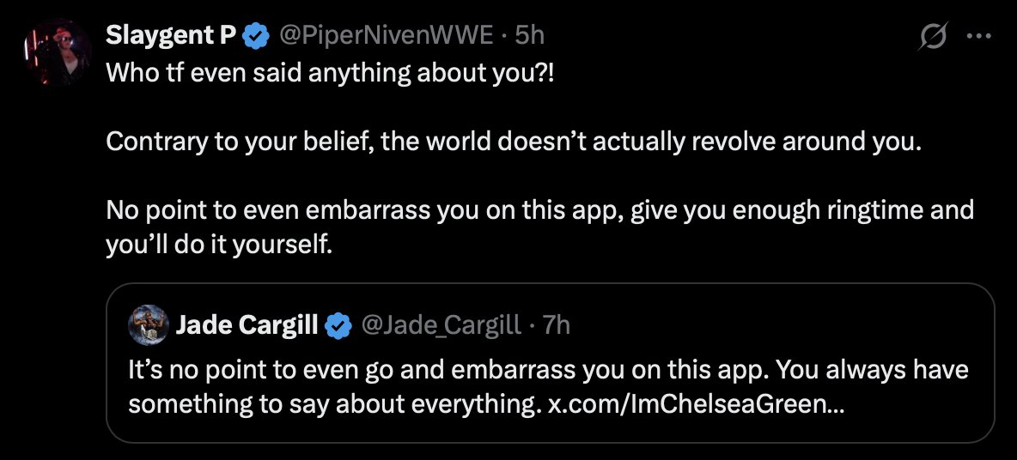Click the 5h post timestamp

529,35
